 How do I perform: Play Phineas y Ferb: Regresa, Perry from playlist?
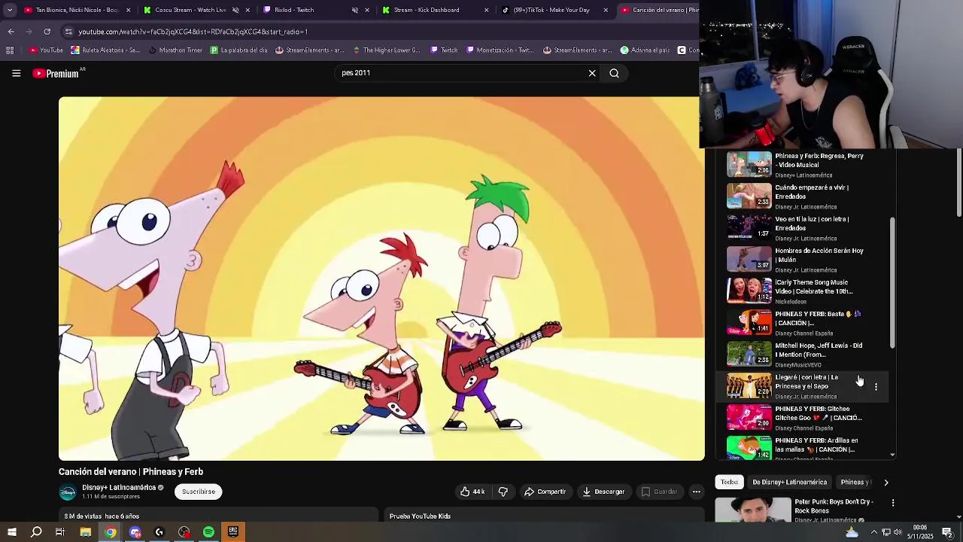801,165
